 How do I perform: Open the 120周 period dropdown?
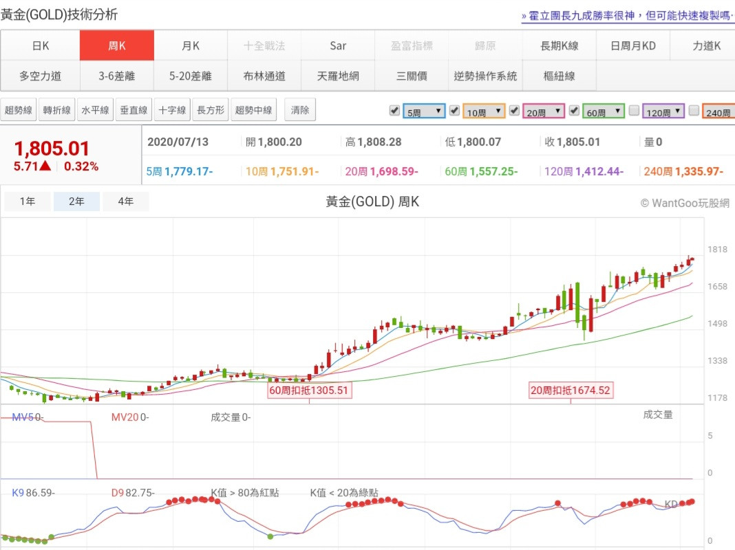click(663, 111)
